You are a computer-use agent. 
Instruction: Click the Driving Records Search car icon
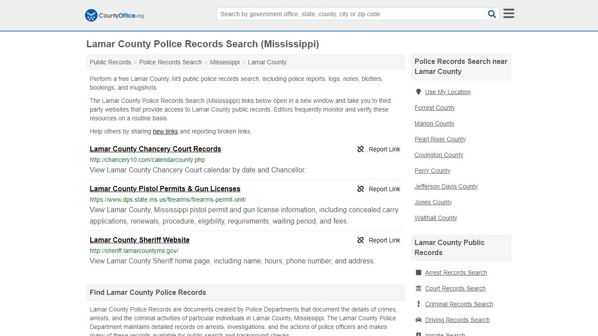pos(419,320)
